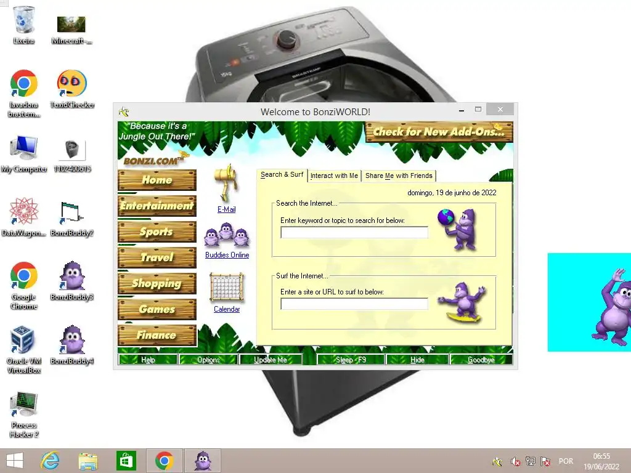Click Check for New Add-Ons banner
The image size is (631, 473).
tap(439, 132)
